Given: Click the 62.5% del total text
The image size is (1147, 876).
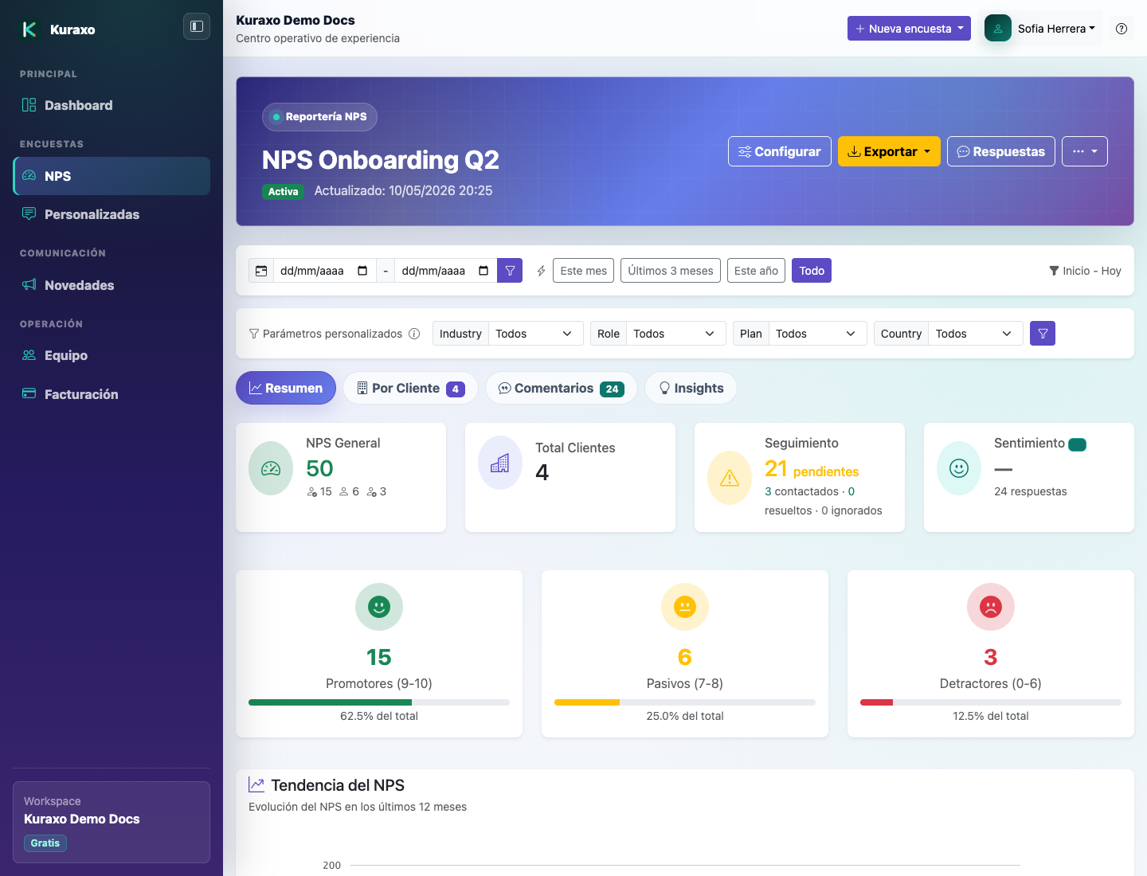Looking at the screenshot, I should point(379,716).
